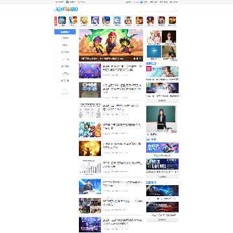This screenshot has height=233, width=233.
Task: Select the blue active dot on banner carousel
Action: [140, 58]
